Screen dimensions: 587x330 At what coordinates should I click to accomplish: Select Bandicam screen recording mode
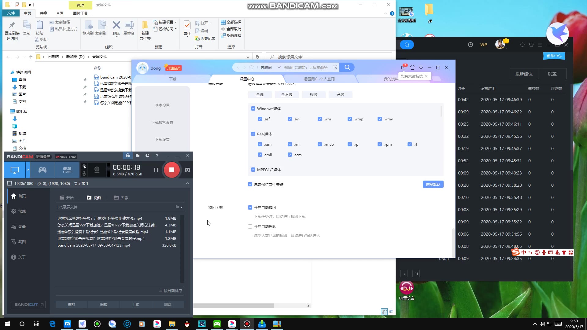[15, 170]
